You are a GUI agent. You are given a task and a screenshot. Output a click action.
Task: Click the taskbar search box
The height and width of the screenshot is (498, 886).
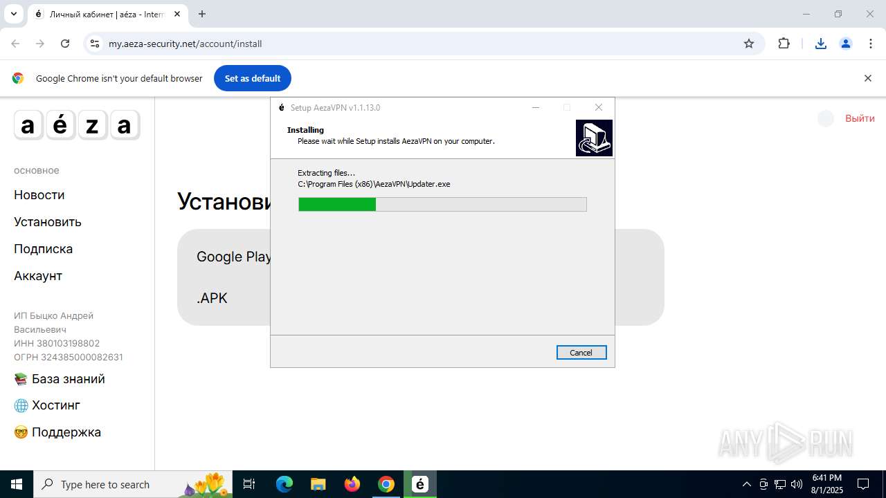pyautogui.click(x=133, y=484)
